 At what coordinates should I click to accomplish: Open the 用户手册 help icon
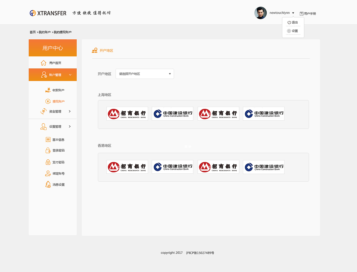click(301, 14)
